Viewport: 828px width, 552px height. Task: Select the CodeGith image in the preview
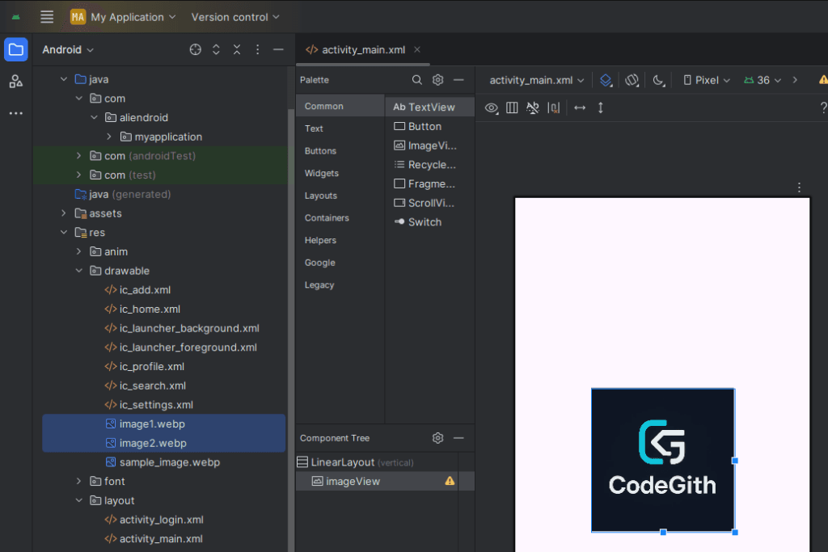(x=663, y=460)
